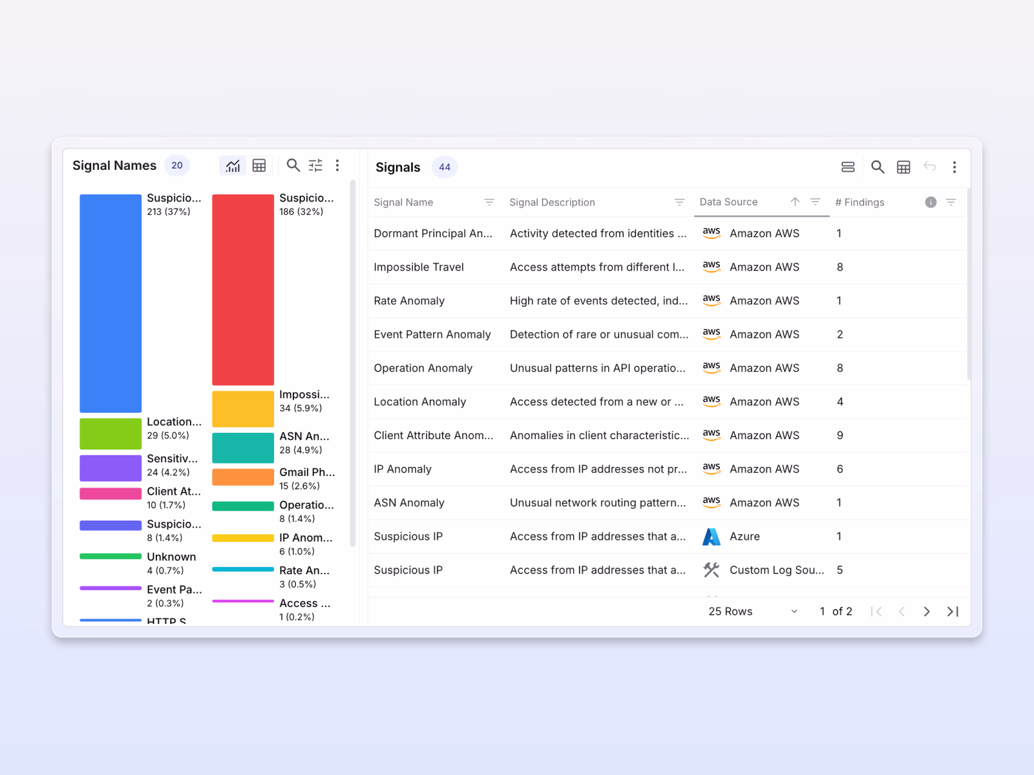Open Signals column table settings
1034x775 pixels.
903,167
